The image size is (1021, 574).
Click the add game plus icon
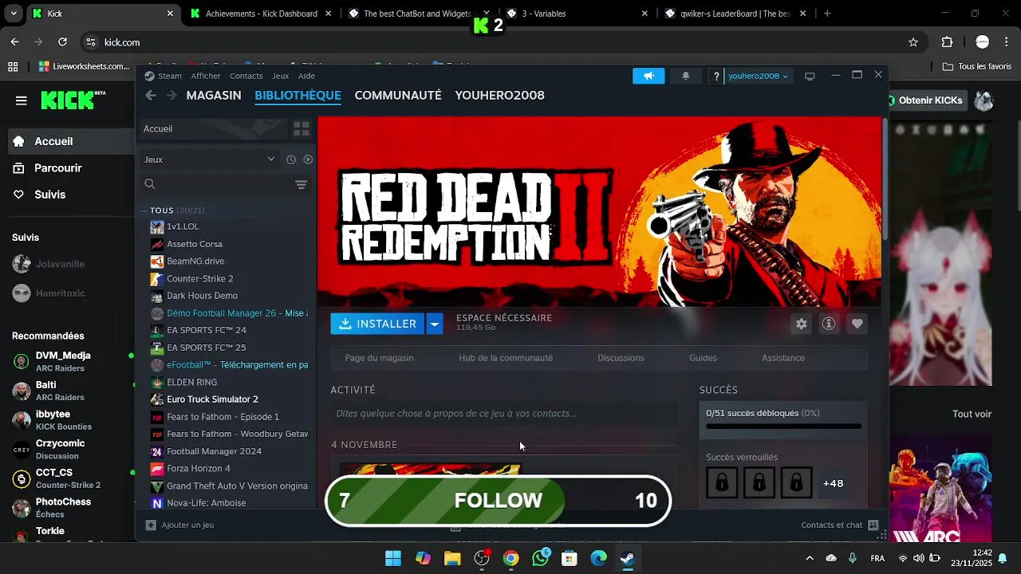pos(151,525)
